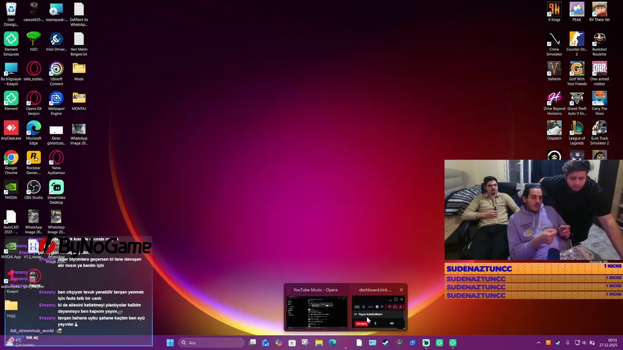Click the taskbar Ara search box
The width and height of the screenshot is (623, 350).
[x=211, y=343]
